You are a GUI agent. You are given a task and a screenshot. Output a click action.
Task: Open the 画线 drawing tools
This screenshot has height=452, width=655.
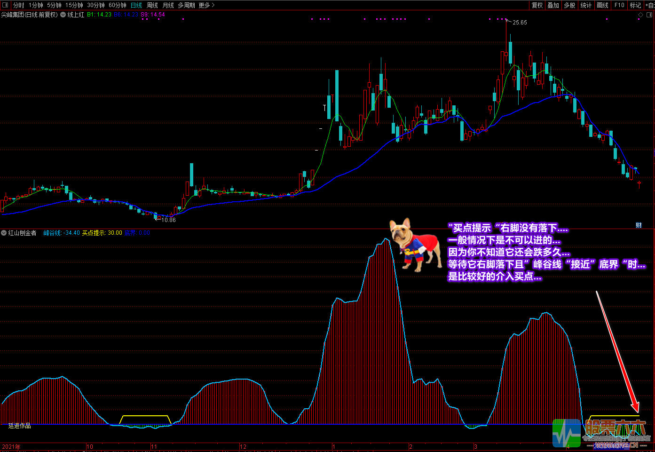pos(602,5)
